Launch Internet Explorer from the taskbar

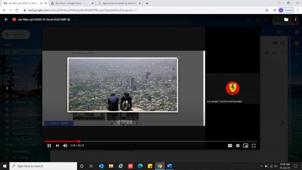[x=121, y=166]
